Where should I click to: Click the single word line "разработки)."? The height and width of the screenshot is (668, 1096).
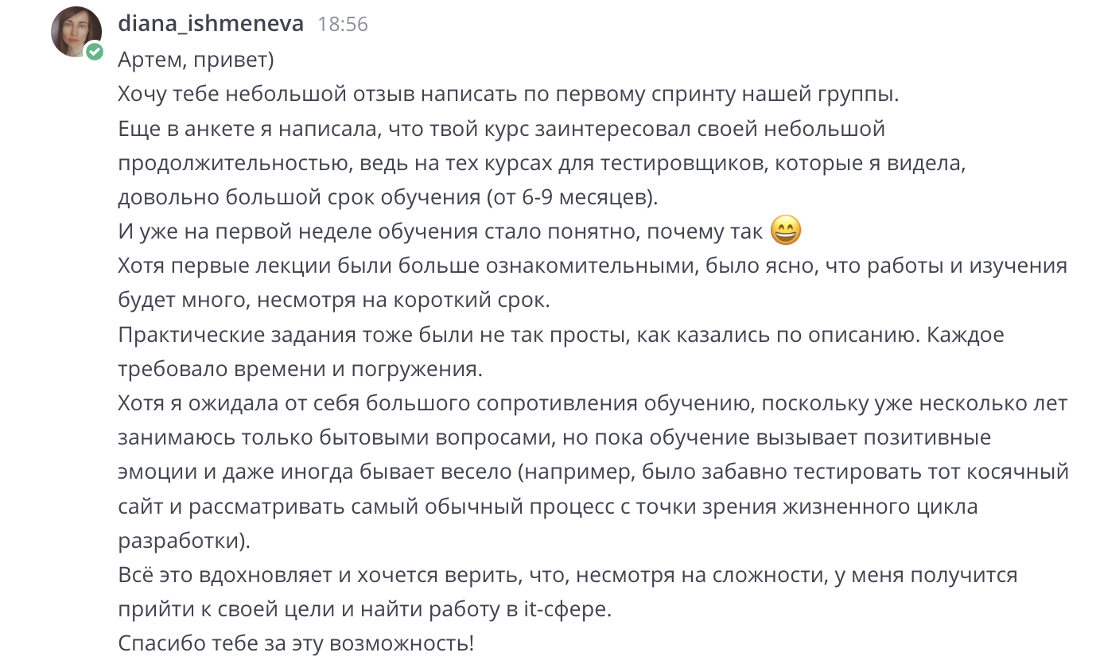pyautogui.click(x=184, y=541)
